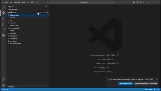Click Don't Show Again for '.config' files
Image resolution: width=161 pixels, height=91 pixels.
pyautogui.click(x=146, y=83)
